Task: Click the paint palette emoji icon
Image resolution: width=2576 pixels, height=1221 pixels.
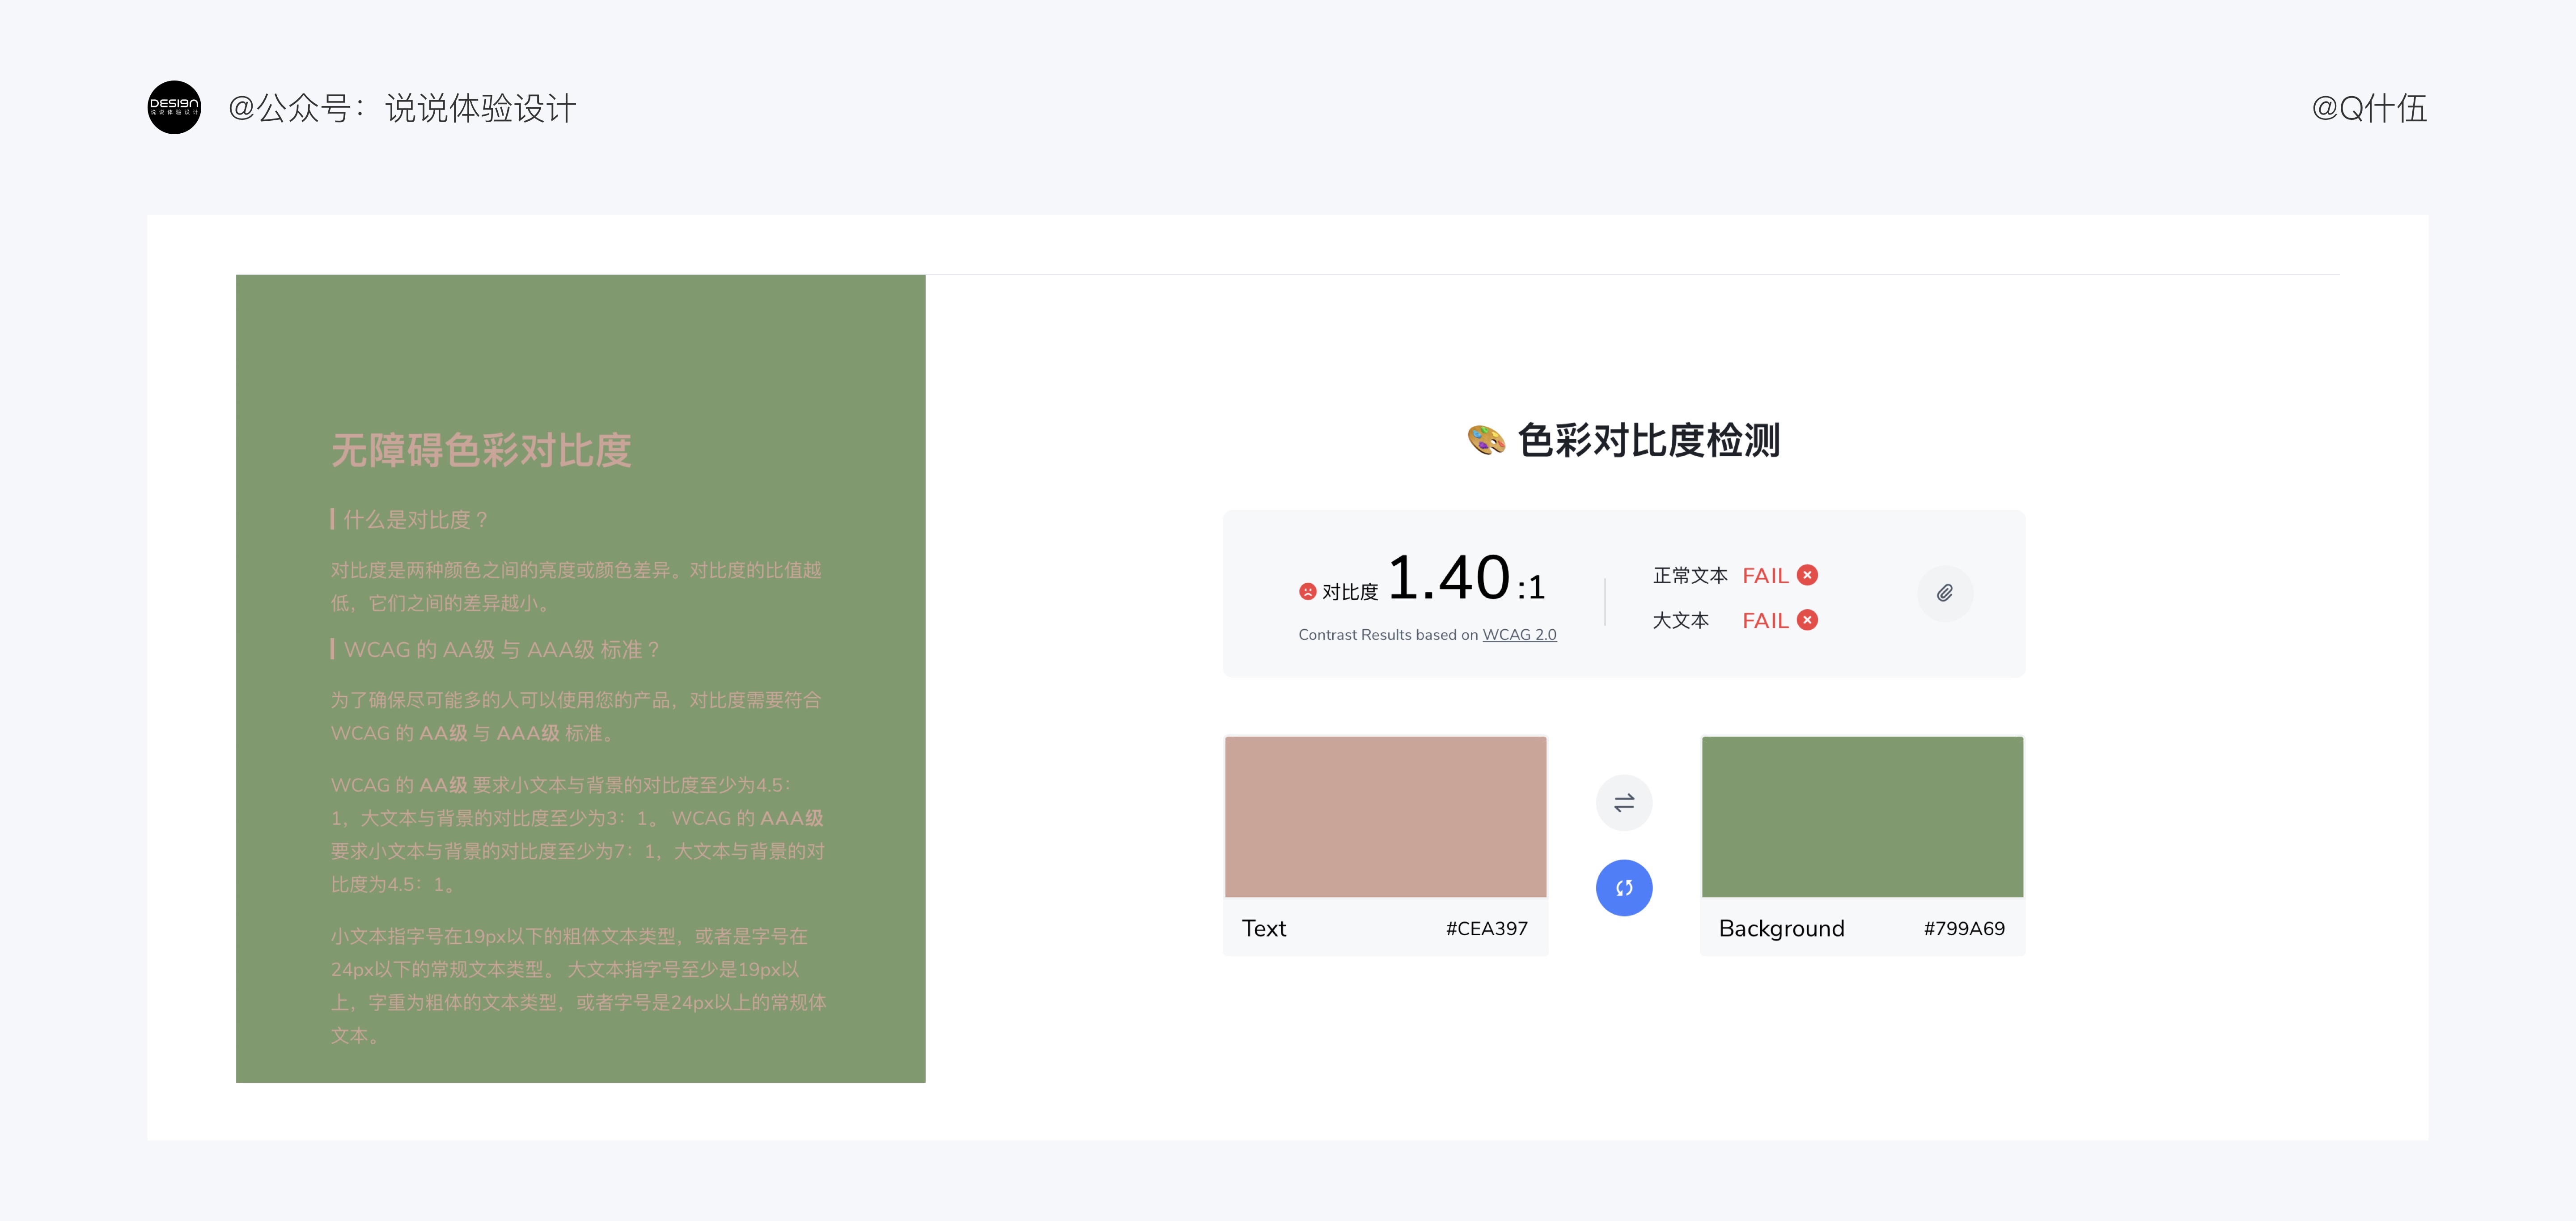Action: pos(1486,440)
